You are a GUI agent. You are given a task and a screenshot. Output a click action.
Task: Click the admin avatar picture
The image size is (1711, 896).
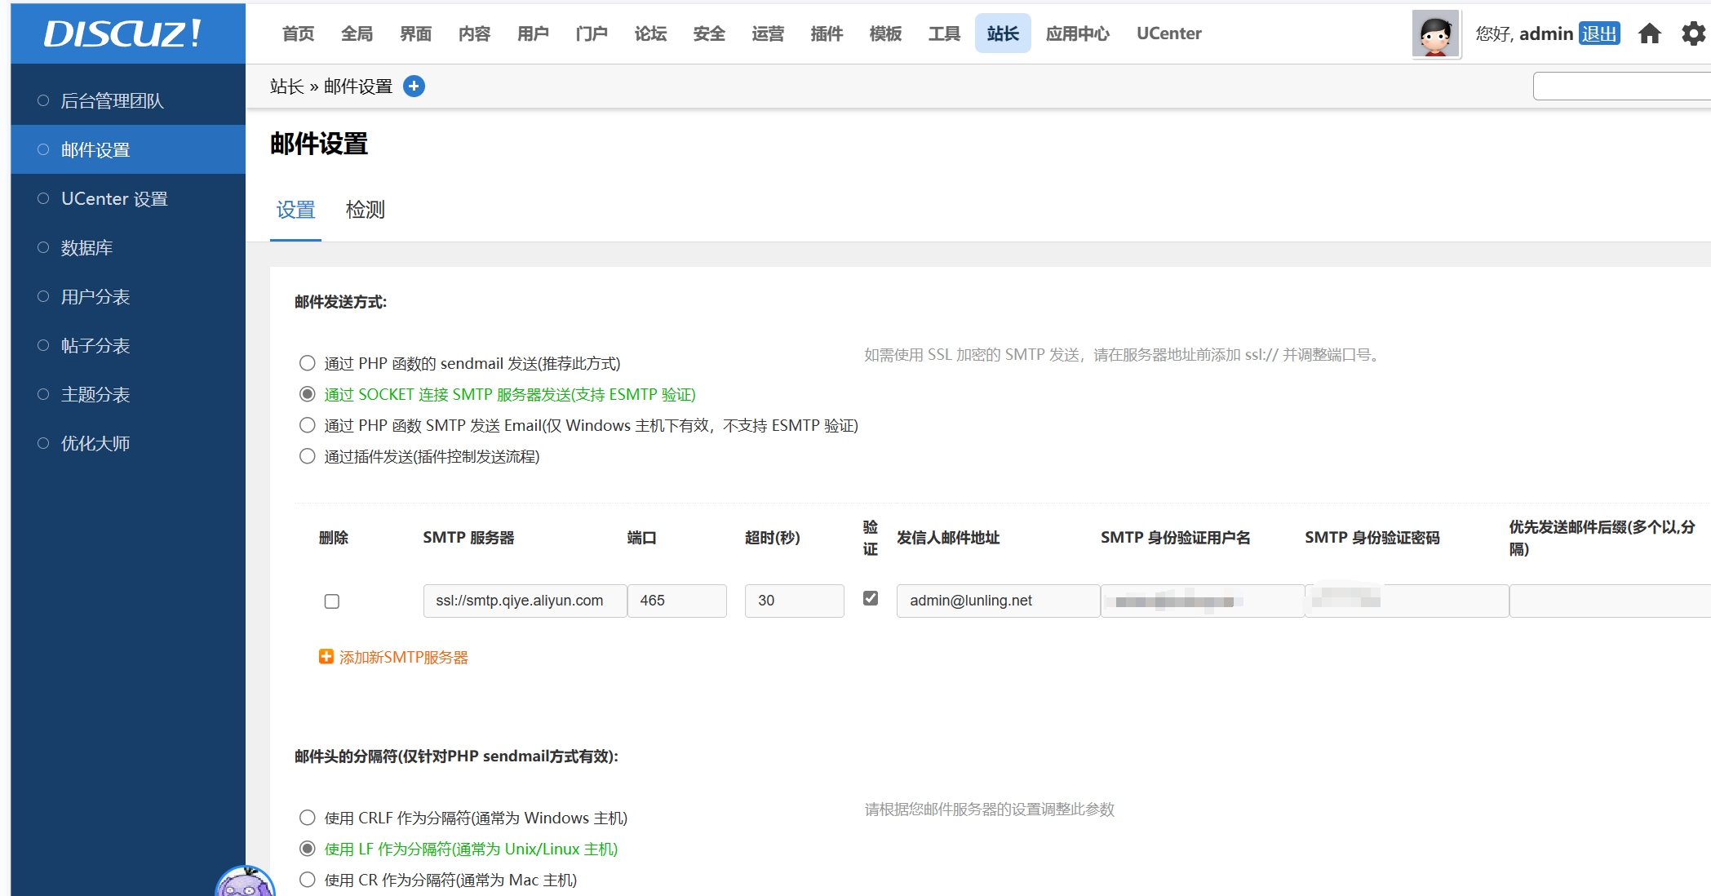1435,33
